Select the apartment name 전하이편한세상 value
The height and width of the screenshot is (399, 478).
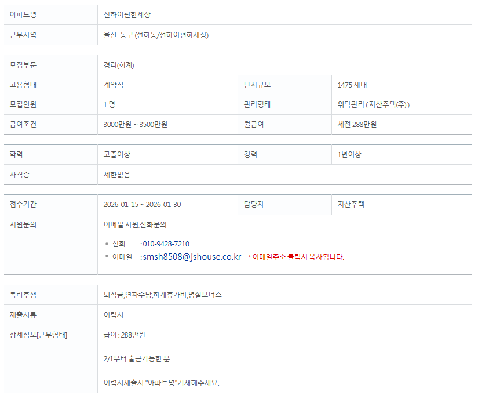[127, 14]
